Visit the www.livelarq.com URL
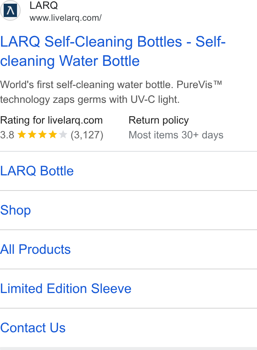The image size is (257, 350). pos(65,18)
